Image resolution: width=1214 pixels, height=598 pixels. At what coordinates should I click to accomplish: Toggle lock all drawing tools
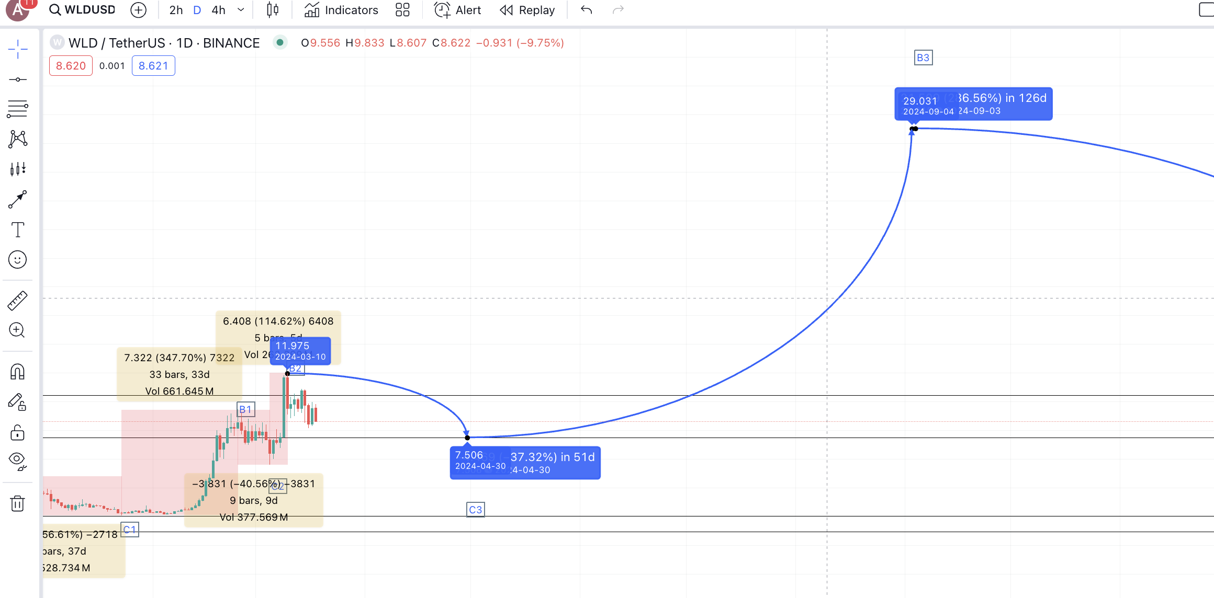click(x=18, y=433)
